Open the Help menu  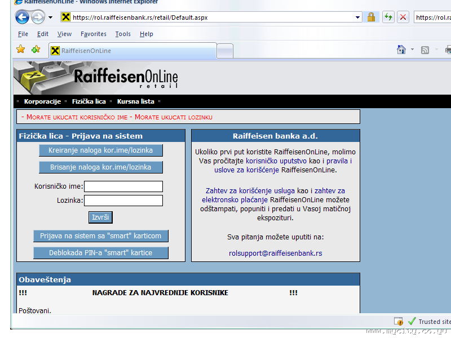[x=147, y=34]
